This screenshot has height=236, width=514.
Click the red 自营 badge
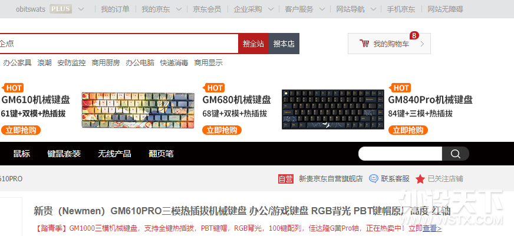tap(285, 178)
